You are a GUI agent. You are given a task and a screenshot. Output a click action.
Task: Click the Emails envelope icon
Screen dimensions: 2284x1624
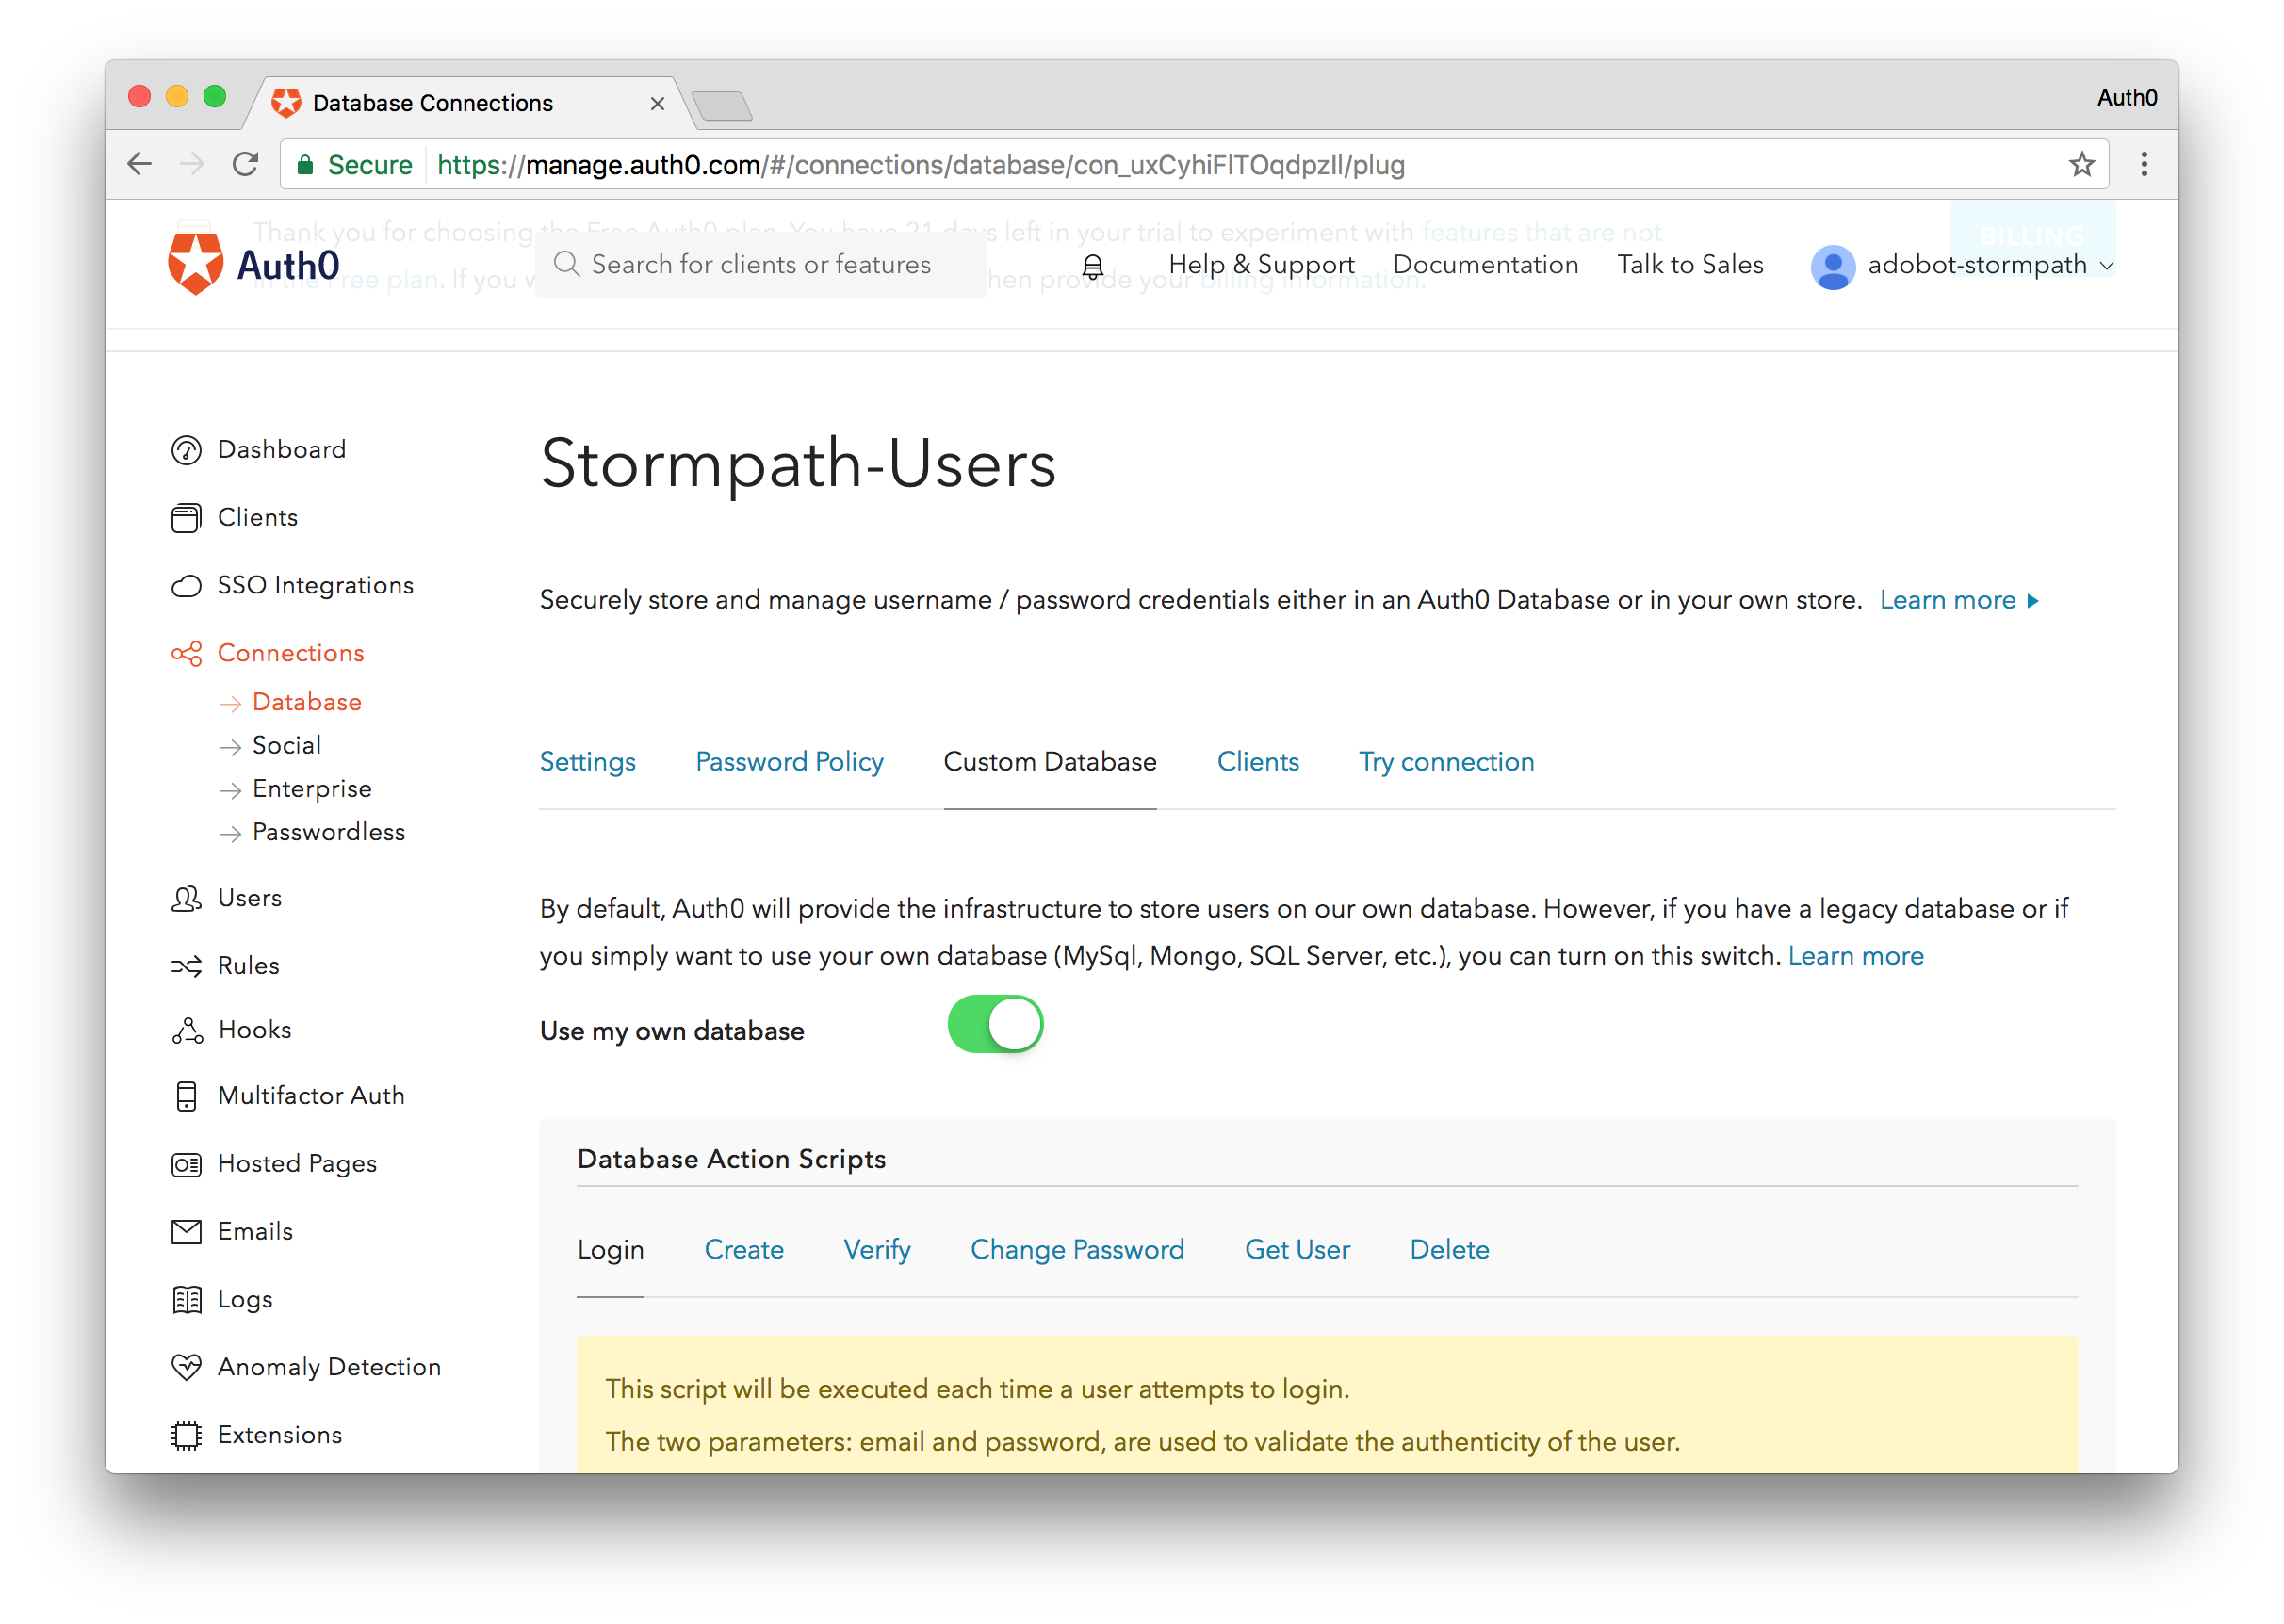[x=186, y=1232]
